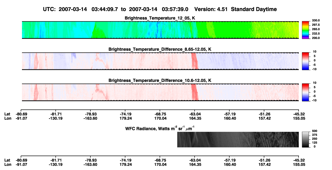This screenshot has height=170, width=332.
Task: Click the 297.5 color bar label
Action: [316, 25]
